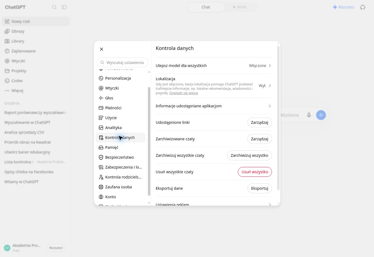The image size is (374, 257).
Task: Click the Rozszerz sparkle link at top right
Action: (x=343, y=7)
